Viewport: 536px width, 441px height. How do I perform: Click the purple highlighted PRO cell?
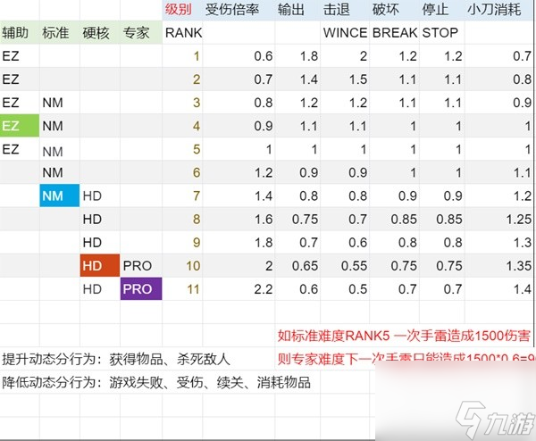coord(141,289)
